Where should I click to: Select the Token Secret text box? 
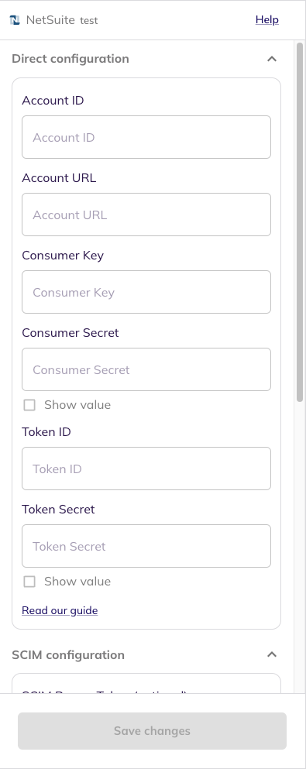[146, 546]
